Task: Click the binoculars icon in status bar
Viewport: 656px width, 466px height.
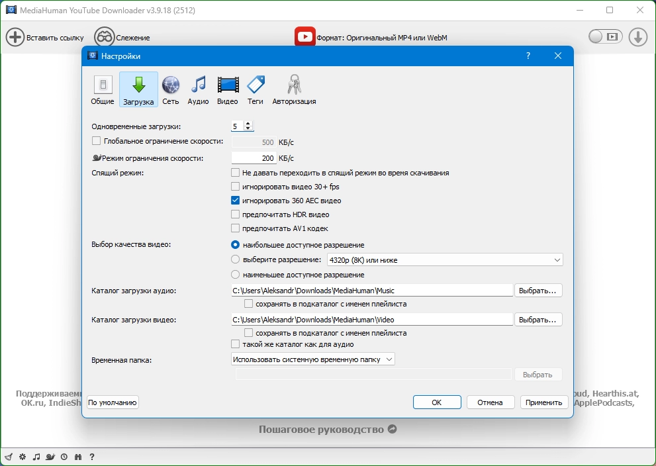Action: 78,457
